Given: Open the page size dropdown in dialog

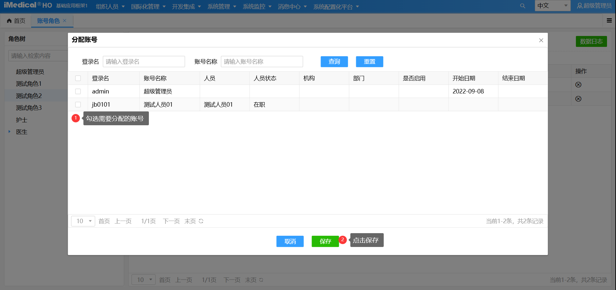Looking at the screenshot, I should click(83, 221).
